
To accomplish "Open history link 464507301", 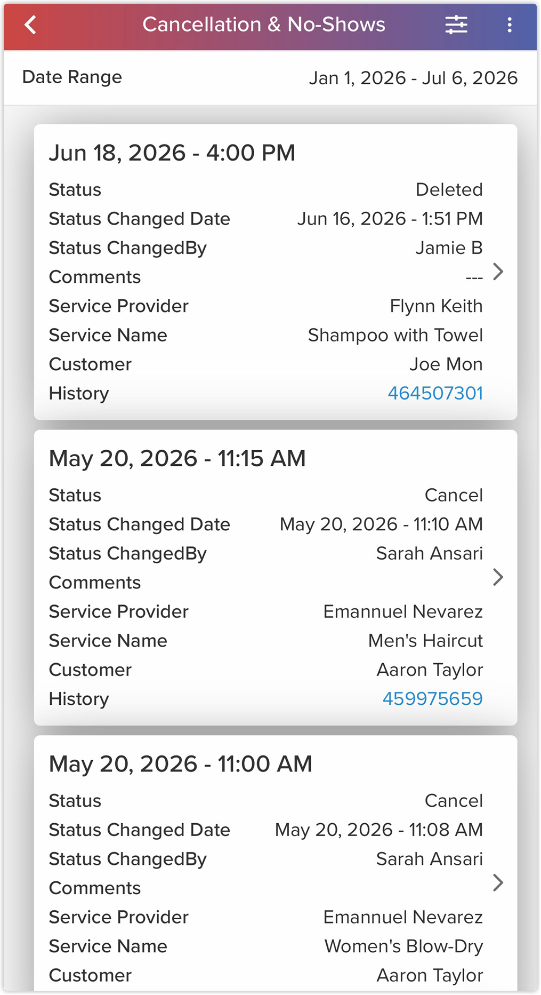I will tap(435, 393).
